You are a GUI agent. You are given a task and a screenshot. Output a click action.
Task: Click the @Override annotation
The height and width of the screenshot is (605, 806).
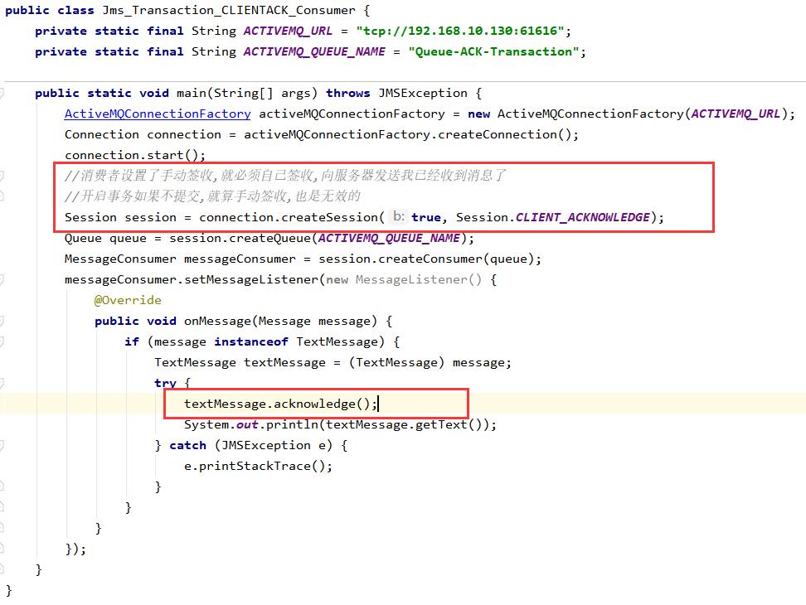coord(127,300)
